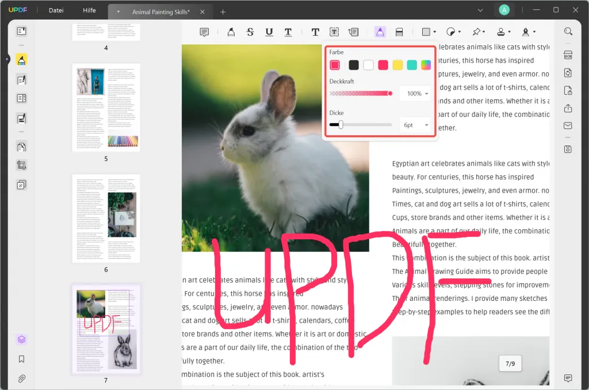Open the batch process icon in left sidebar
The height and width of the screenshot is (390, 589).
point(21,185)
